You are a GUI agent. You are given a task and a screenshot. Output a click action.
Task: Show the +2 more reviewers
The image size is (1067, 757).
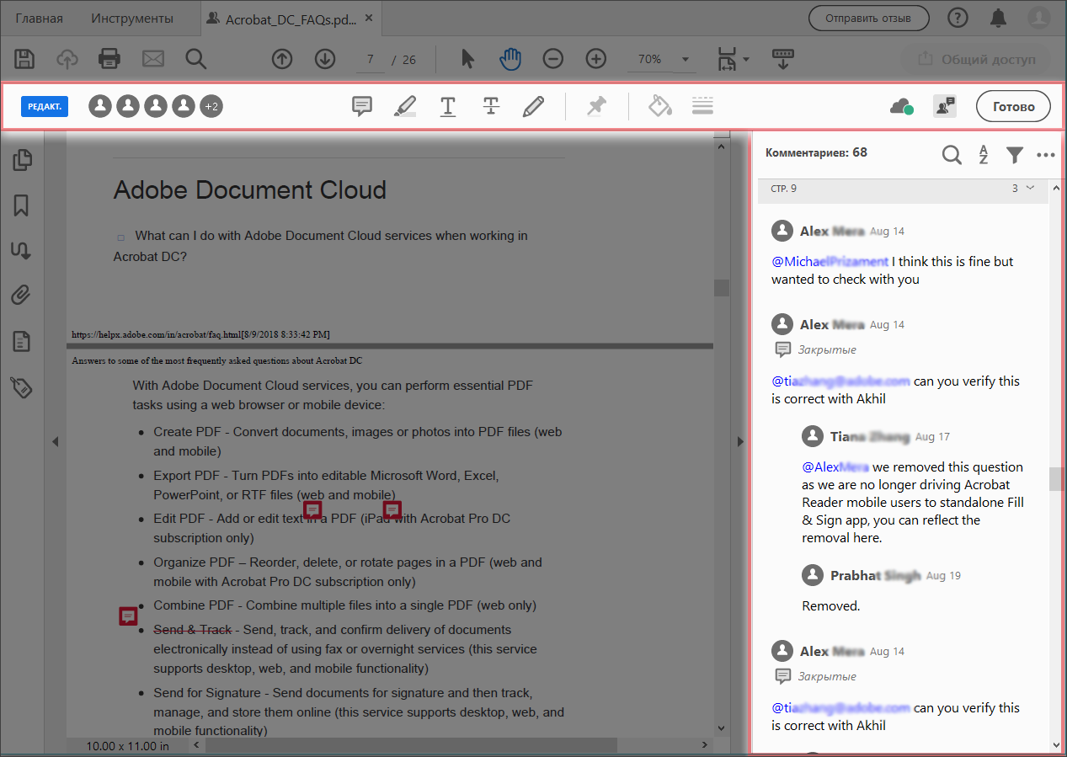(211, 106)
